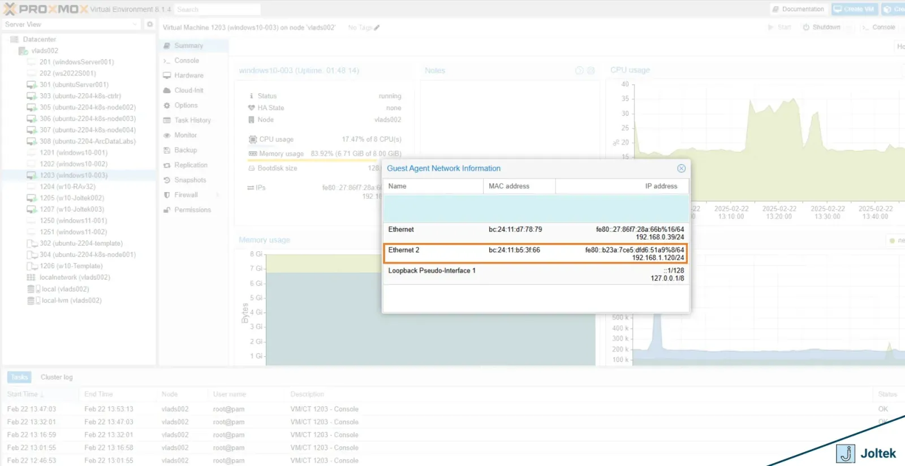Image resolution: width=905 pixels, height=466 pixels.
Task: Select VM 303 (ubuntu-2204-k8s-ctrlr)
Action: (80, 96)
